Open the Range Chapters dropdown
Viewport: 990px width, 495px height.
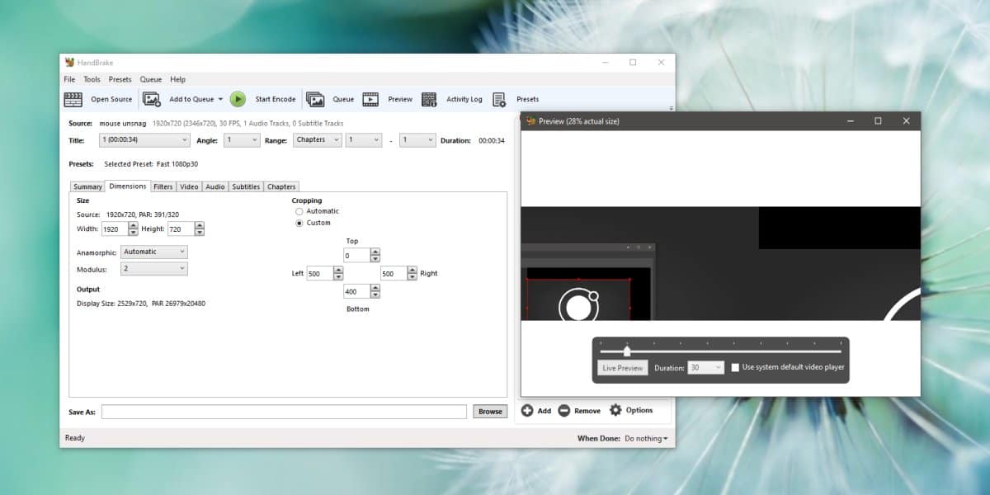[318, 140]
